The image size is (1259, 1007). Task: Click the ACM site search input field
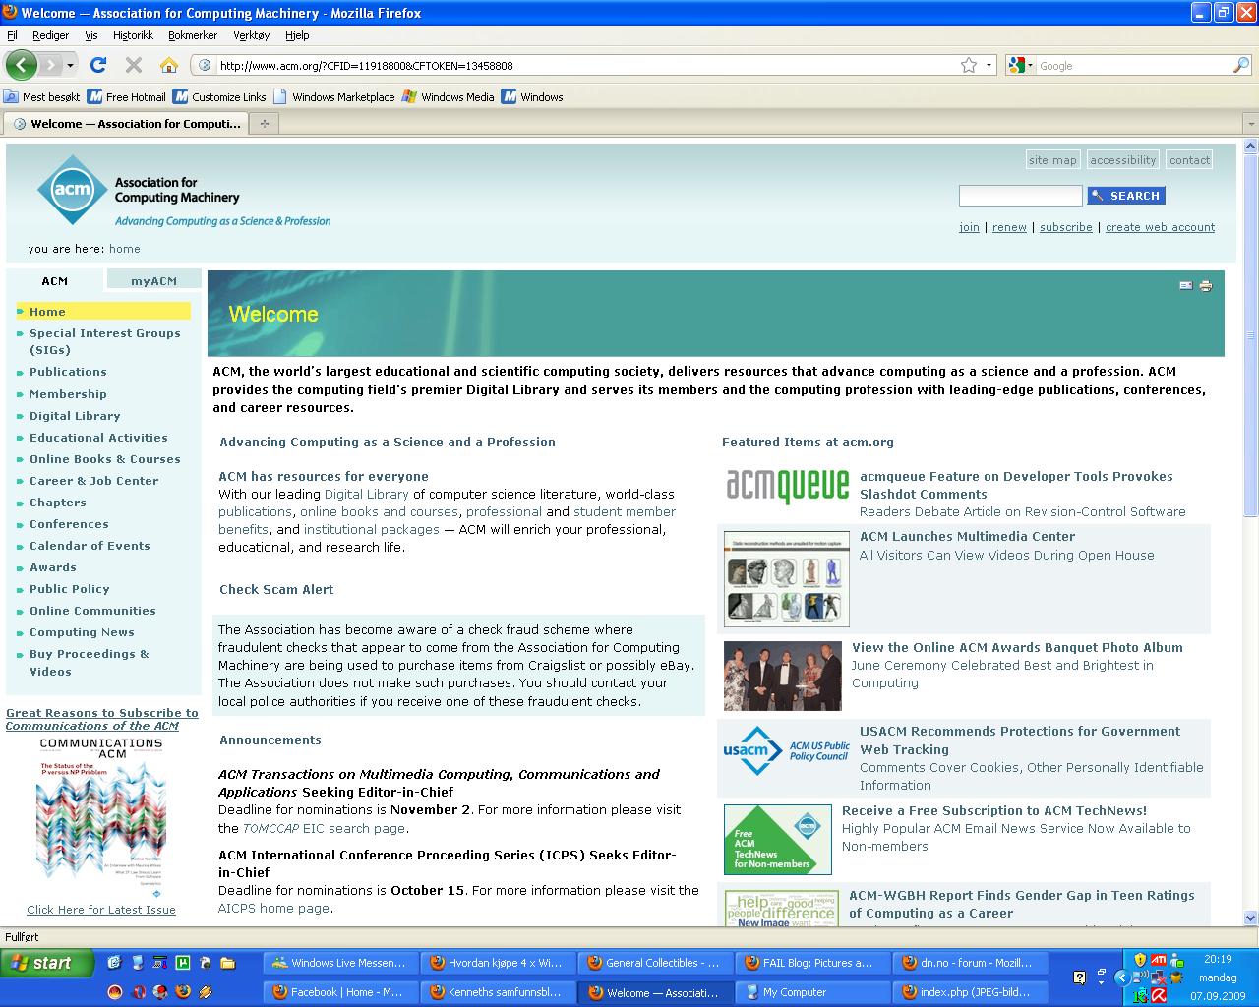point(1020,196)
